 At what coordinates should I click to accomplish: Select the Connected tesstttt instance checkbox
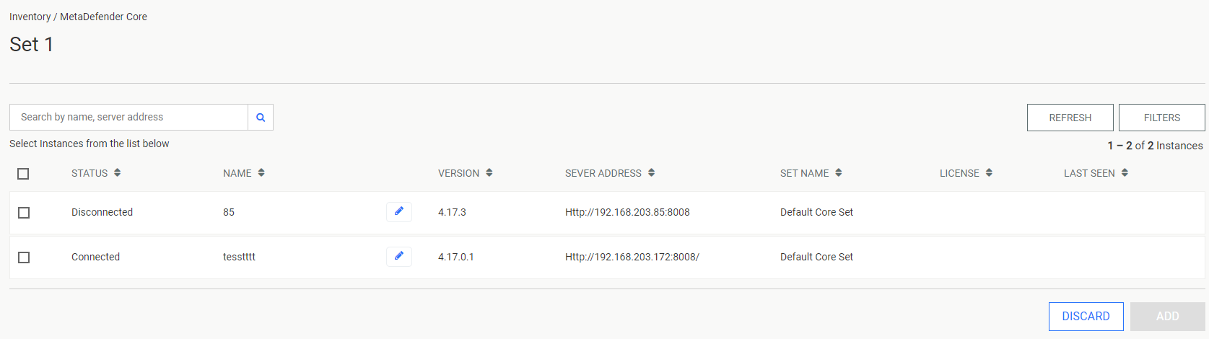[x=24, y=257]
